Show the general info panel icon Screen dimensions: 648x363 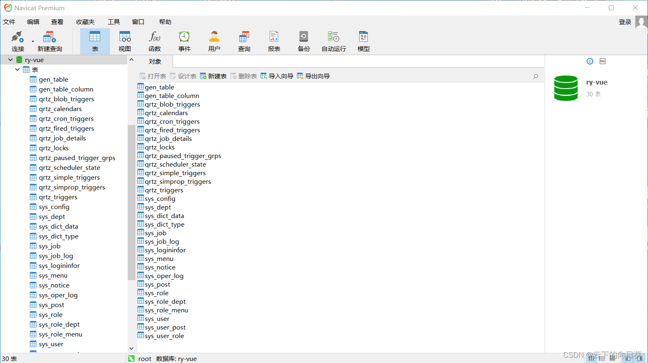coord(590,61)
